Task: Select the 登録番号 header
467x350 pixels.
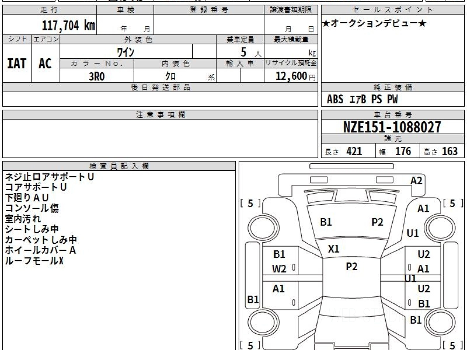Action: 209,10
